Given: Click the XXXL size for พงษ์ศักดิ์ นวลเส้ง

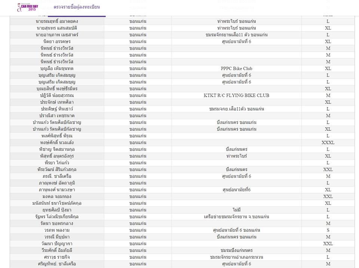Looking at the screenshot, I should point(328,143).
